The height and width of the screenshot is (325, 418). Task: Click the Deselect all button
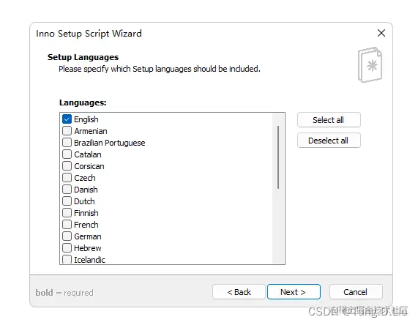point(329,141)
